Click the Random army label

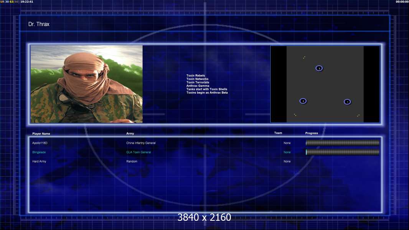tap(132, 161)
